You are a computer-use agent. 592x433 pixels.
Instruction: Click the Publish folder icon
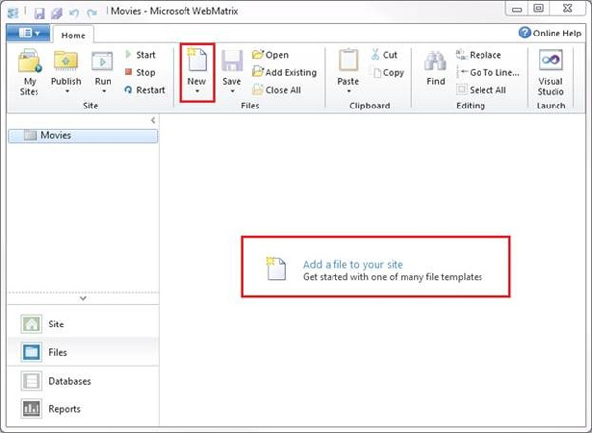pyautogui.click(x=66, y=61)
